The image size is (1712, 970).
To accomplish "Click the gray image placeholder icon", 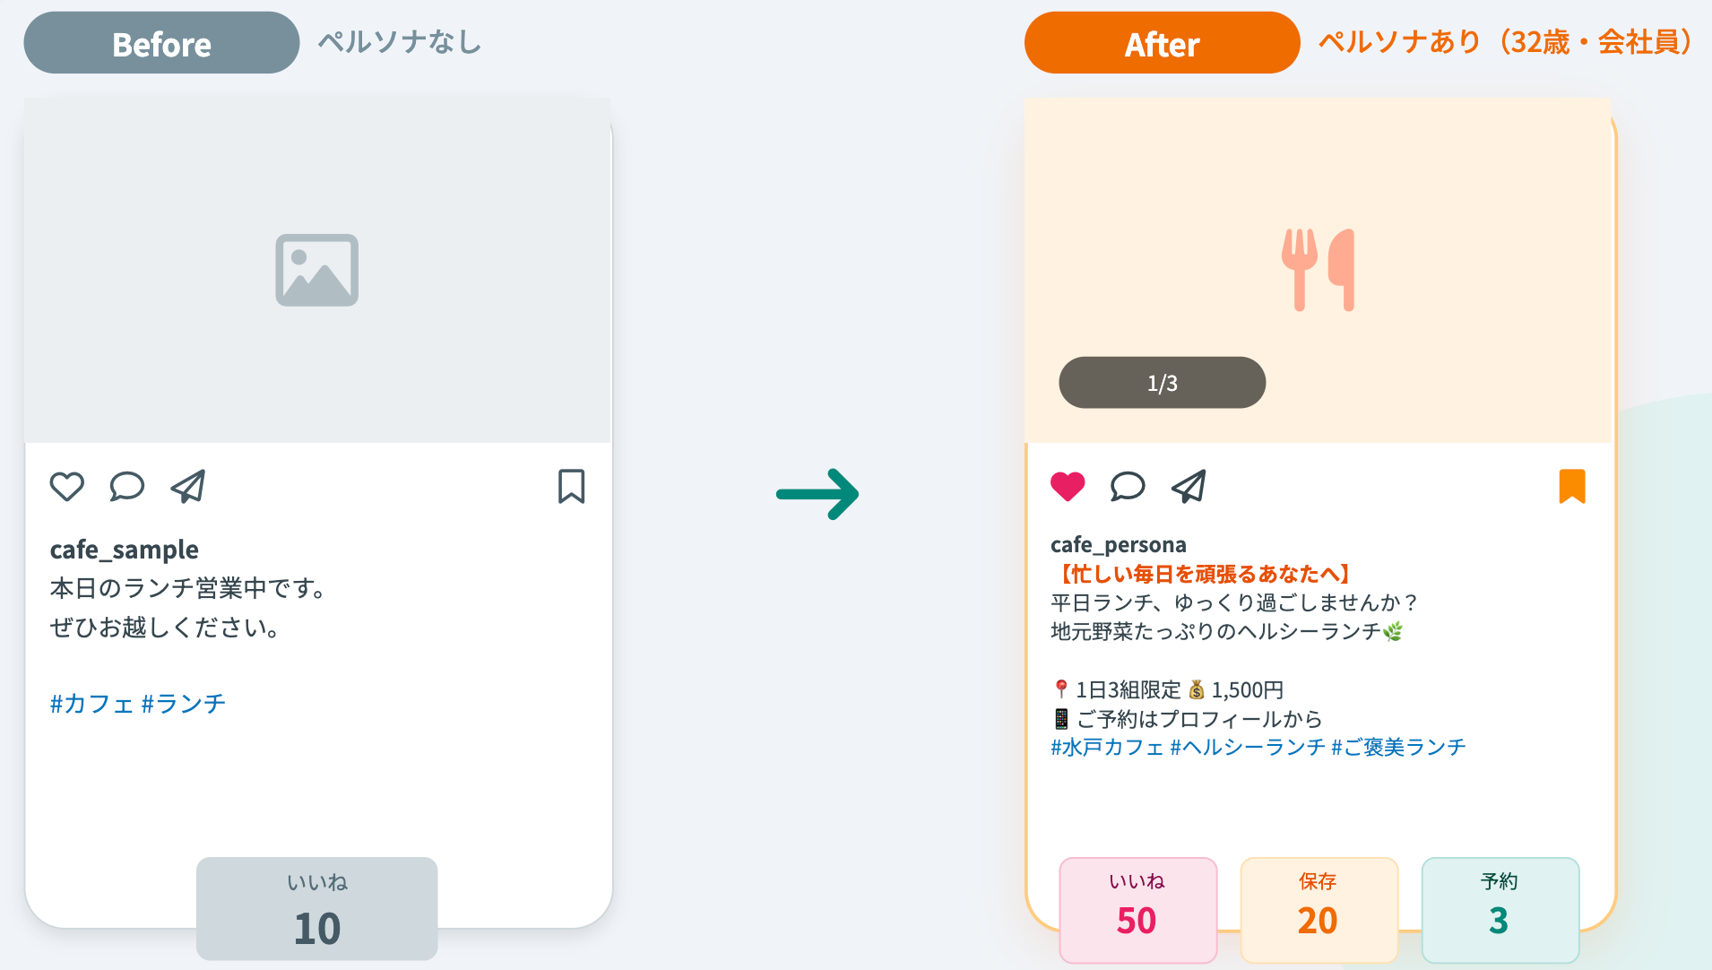I will coord(316,270).
